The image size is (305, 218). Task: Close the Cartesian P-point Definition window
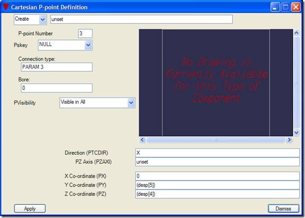pos(296,7)
